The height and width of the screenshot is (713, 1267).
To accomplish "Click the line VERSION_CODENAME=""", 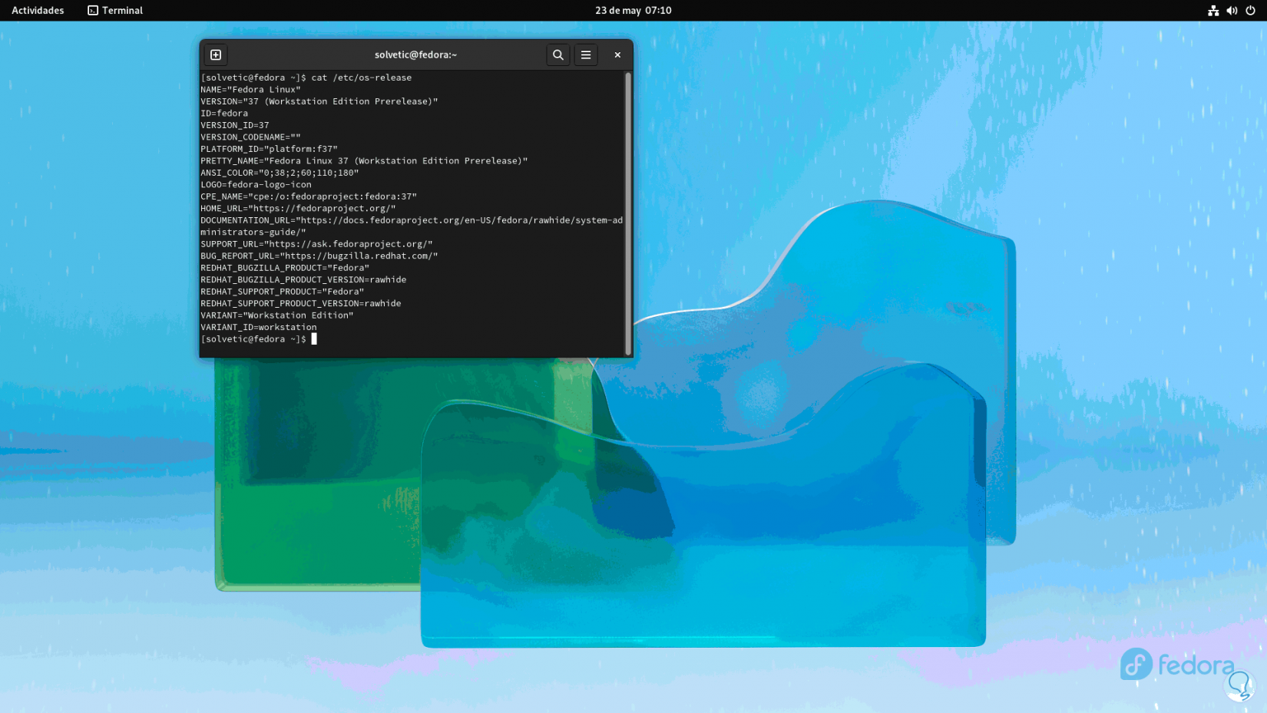I will [250, 137].
